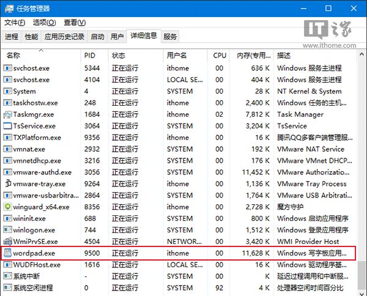Click the Task Manager title bar icon
The height and width of the screenshot is (296, 367).
click(x=9, y=9)
